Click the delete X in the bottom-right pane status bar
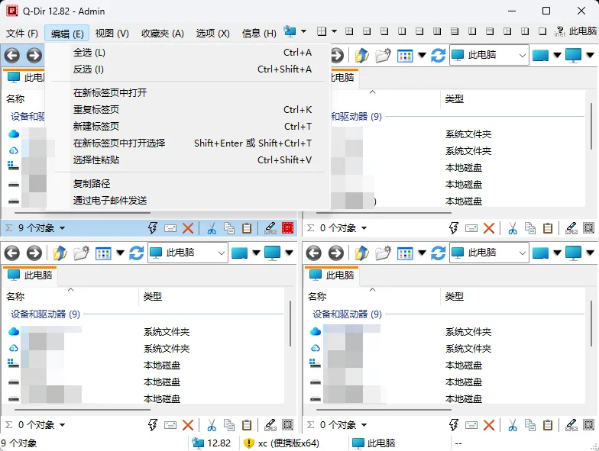This screenshot has height=451, width=599. pyautogui.click(x=489, y=424)
